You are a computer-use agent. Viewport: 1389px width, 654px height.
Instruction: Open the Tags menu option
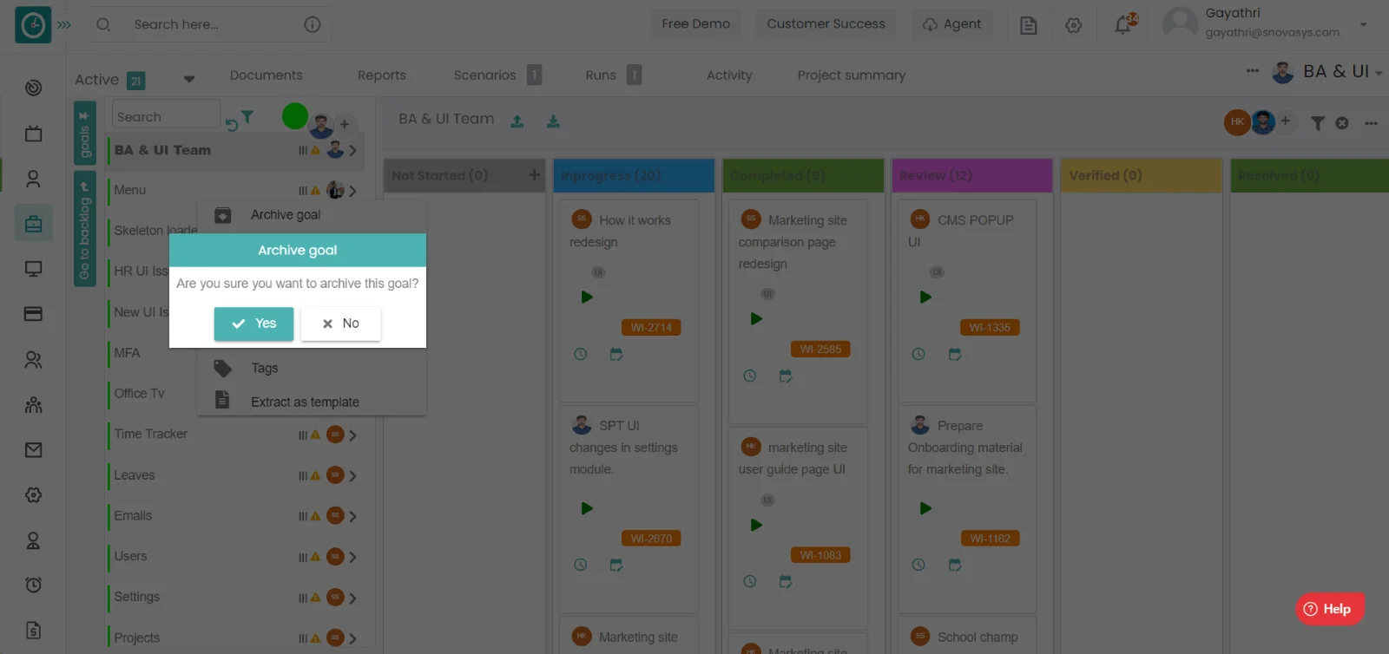pos(265,368)
